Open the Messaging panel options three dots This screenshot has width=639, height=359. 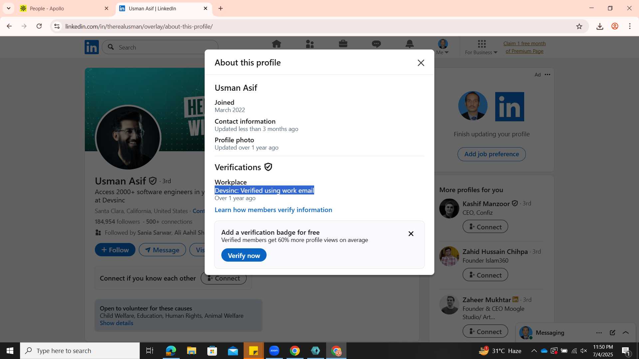[x=599, y=332]
